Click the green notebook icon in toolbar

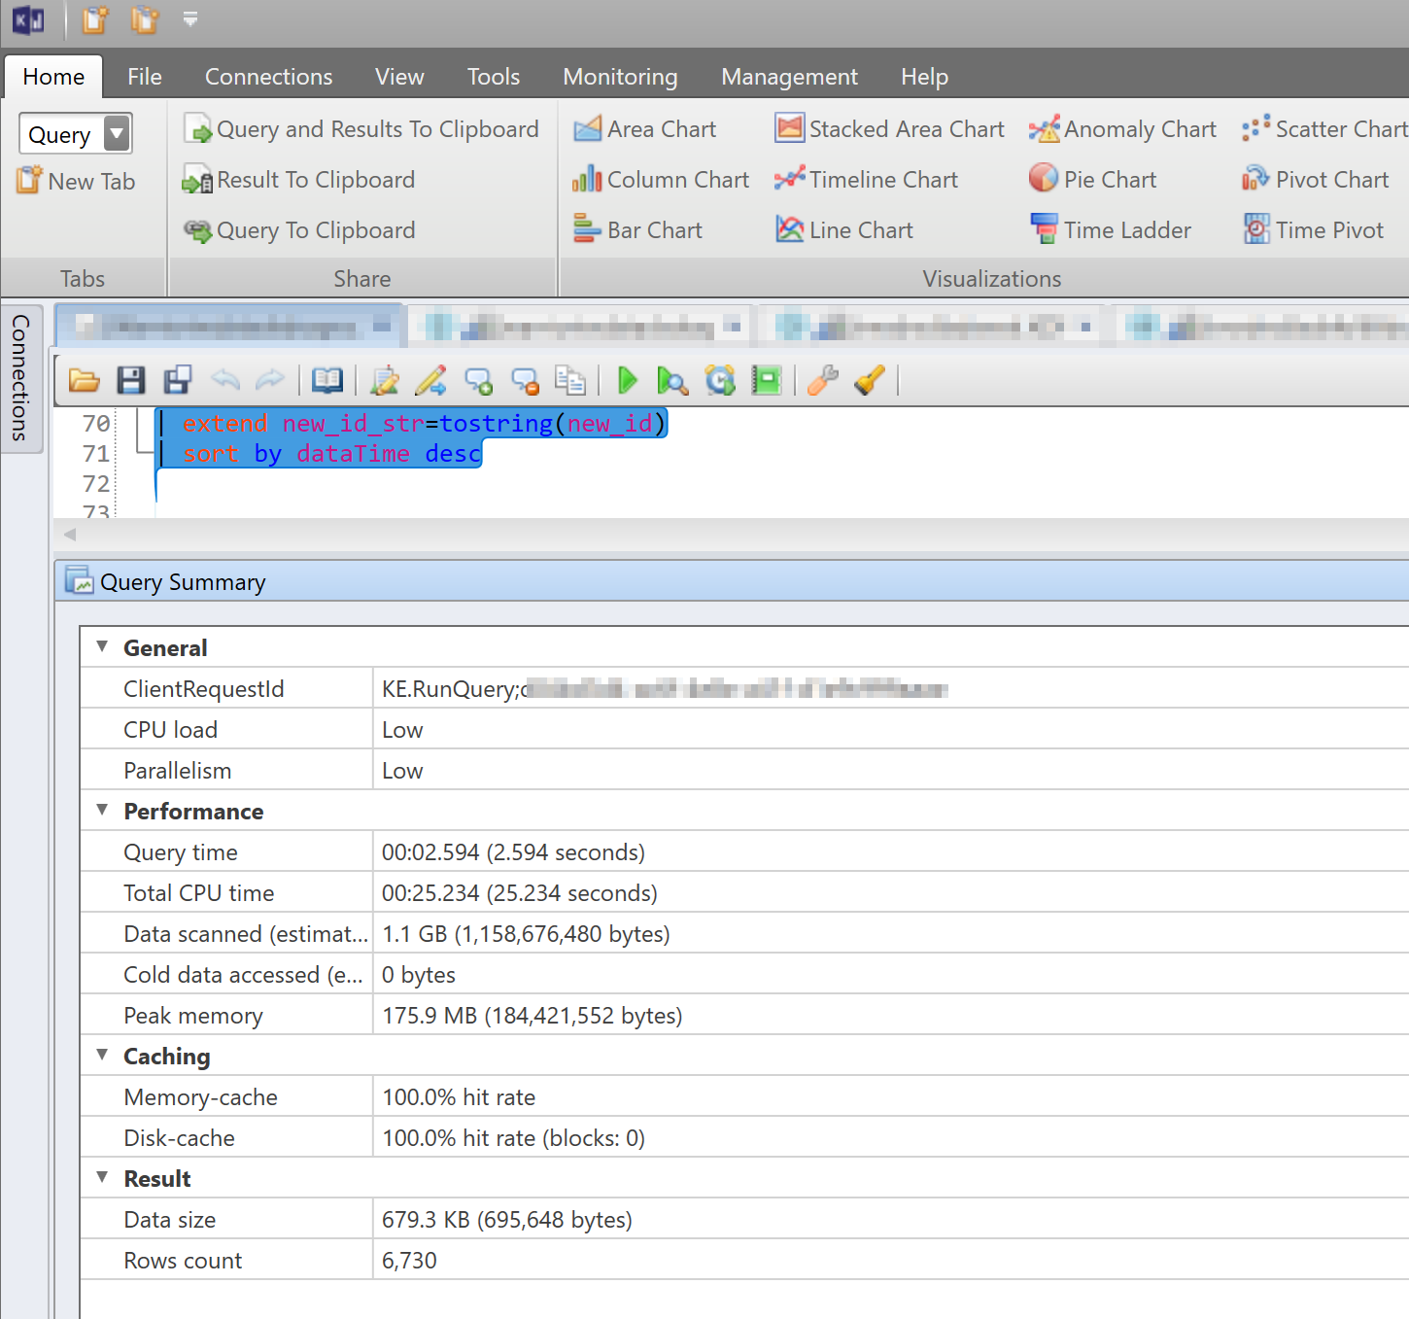coord(767,380)
